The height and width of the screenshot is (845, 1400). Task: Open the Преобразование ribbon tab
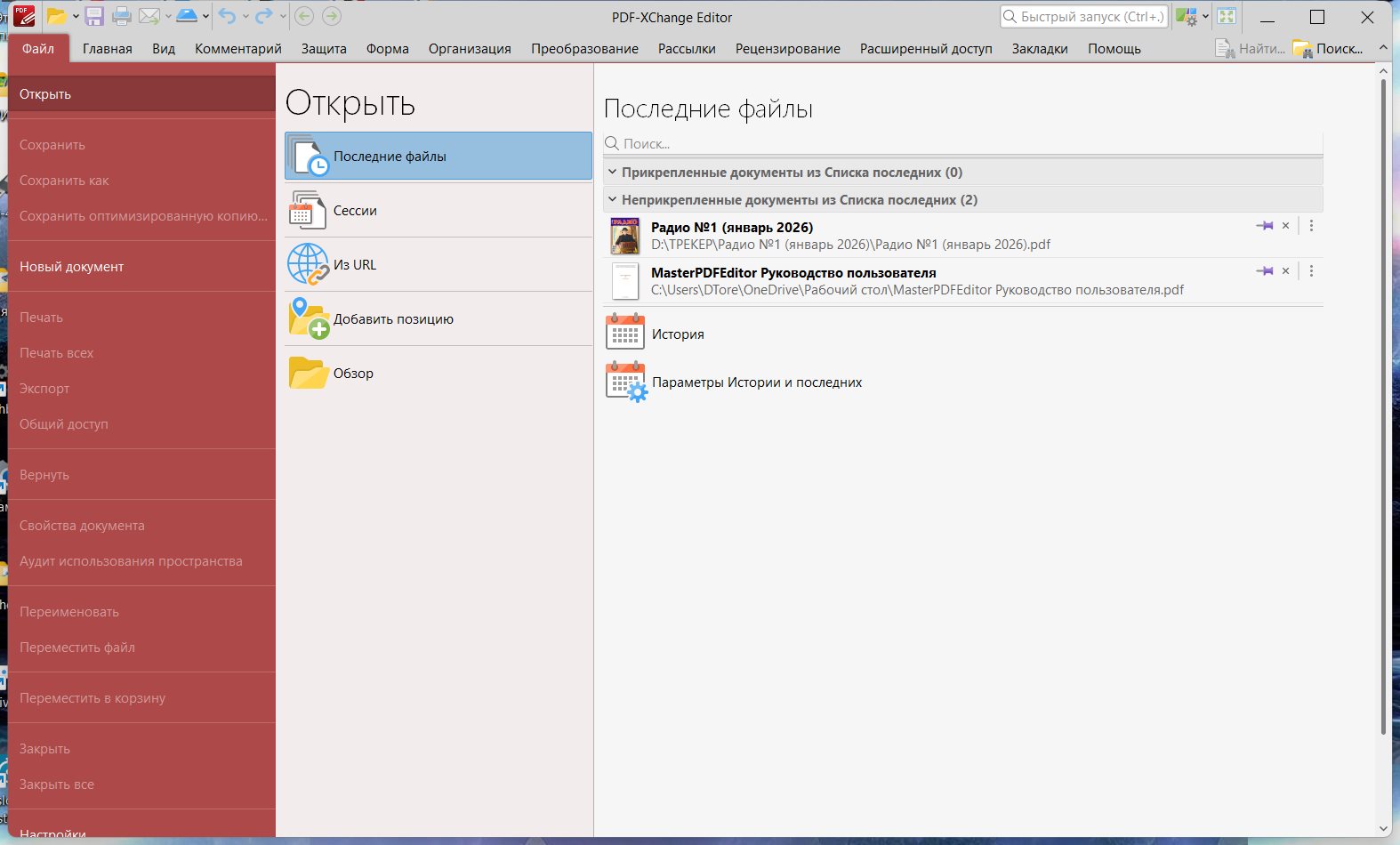(x=584, y=49)
